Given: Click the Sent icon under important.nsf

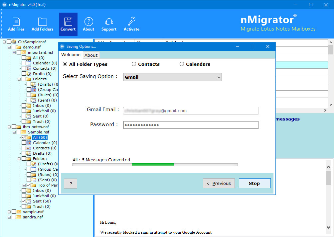Looking at the screenshot, I should (29, 116).
